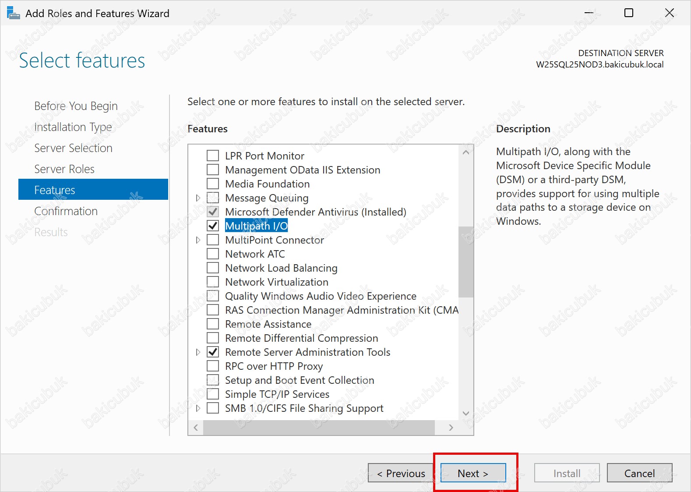Viewport: 691px width, 492px height.
Task: Tick the LPR Port Monitor checkbox
Action: (213, 156)
